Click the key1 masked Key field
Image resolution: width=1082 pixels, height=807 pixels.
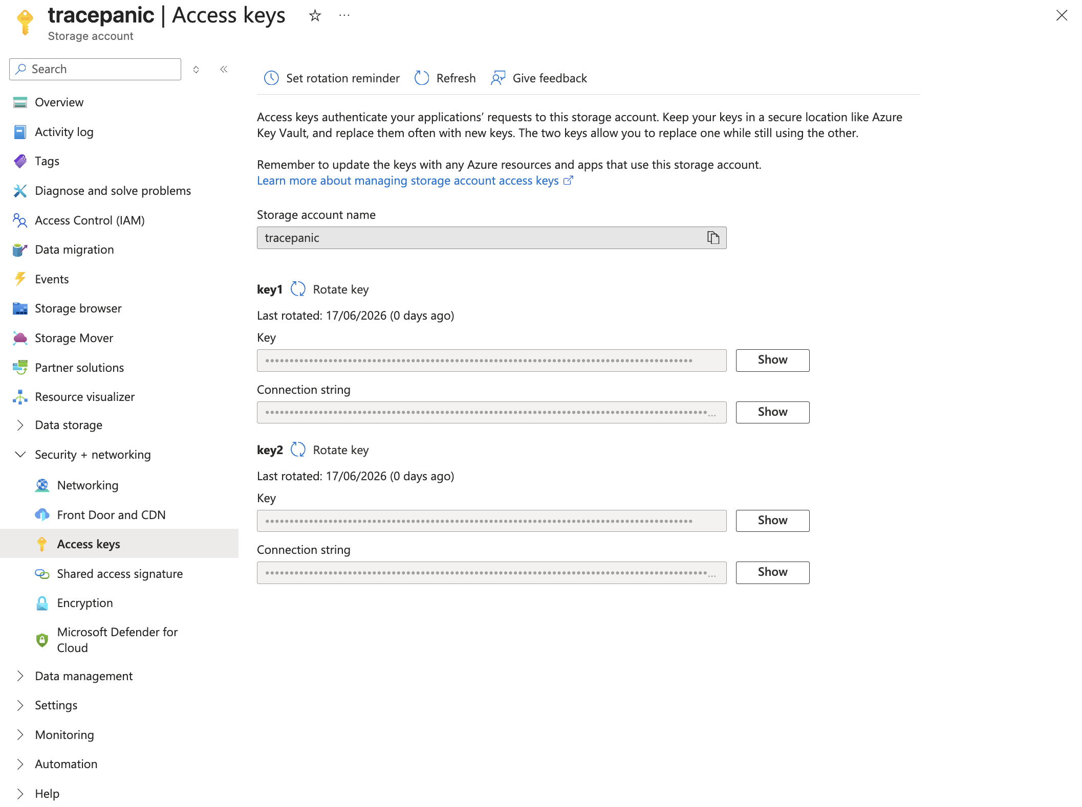click(x=491, y=361)
